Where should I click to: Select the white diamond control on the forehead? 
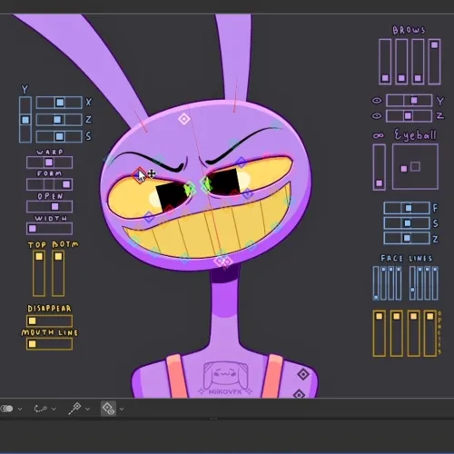[x=184, y=119]
